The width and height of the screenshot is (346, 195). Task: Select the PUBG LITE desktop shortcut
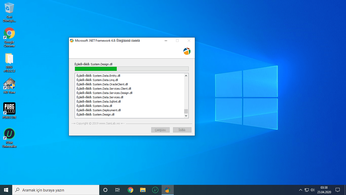[x=9, y=111]
